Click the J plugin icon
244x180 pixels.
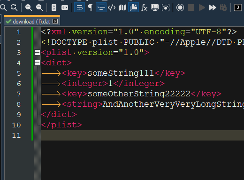click(238, 8)
